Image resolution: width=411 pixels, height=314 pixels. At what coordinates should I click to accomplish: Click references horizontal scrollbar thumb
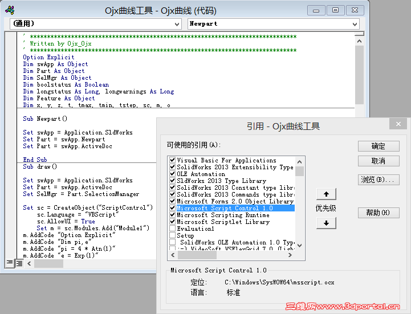(x=197, y=255)
